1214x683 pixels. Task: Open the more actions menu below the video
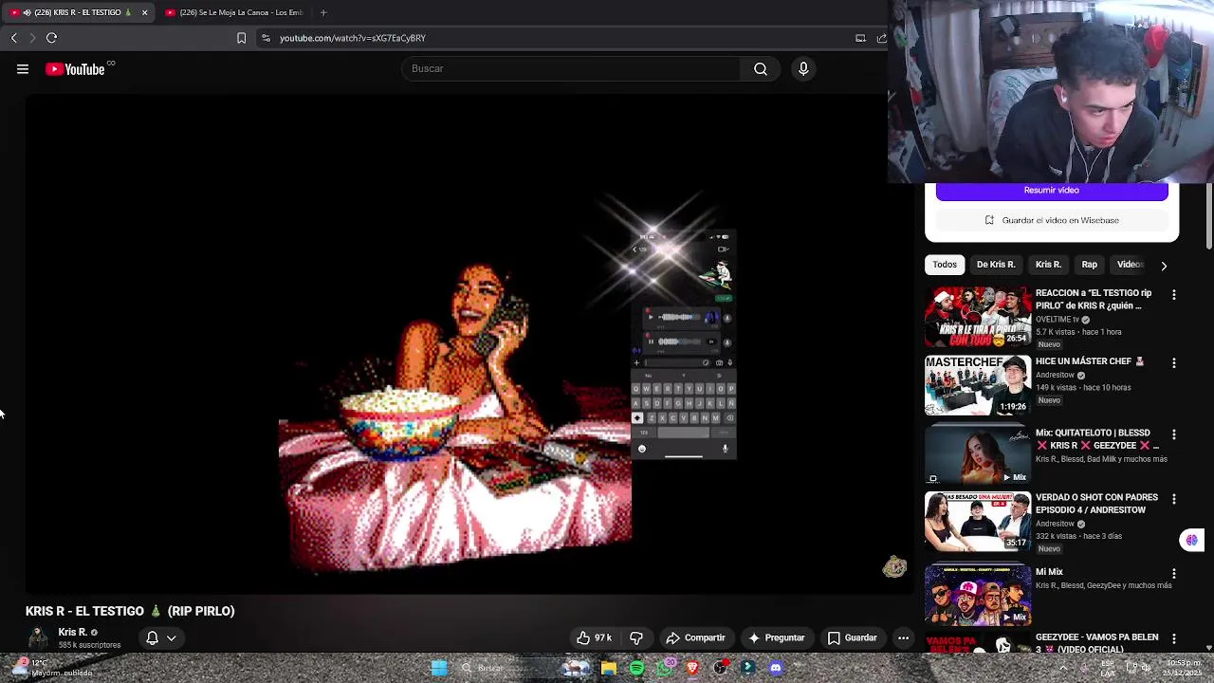(903, 638)
